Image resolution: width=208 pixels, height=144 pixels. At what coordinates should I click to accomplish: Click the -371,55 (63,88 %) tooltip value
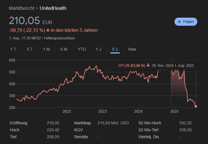pyautogui.click(x=131, y=66)
